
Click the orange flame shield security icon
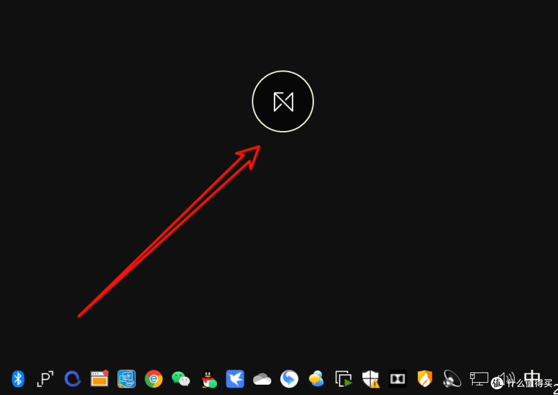tap(425, 379)
